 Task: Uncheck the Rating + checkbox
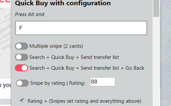point(22,100)
